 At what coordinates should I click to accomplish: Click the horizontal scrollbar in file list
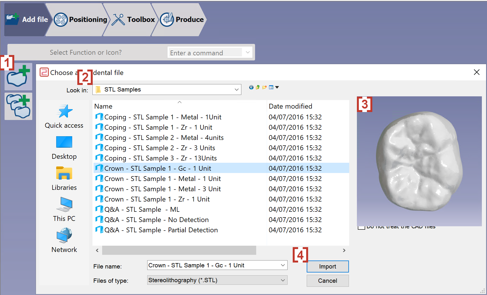pyautogui.click(x=179, y=250)
